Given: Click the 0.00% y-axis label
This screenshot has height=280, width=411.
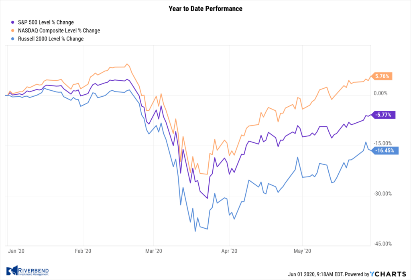Looking at the screenshot, I should coord(380,93).
